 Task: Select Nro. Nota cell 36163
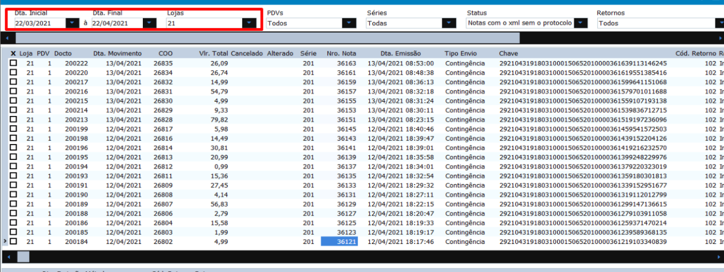(x=346, y=63)
